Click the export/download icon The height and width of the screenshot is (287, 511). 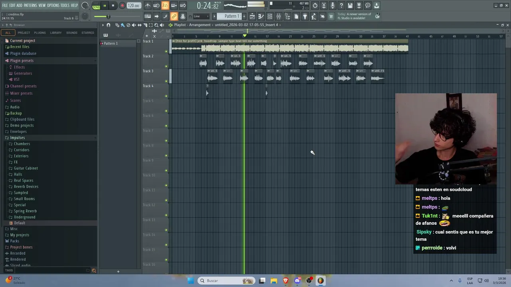[376, 6]
